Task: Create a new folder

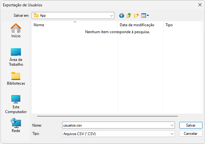Action: tap(137, 15)
